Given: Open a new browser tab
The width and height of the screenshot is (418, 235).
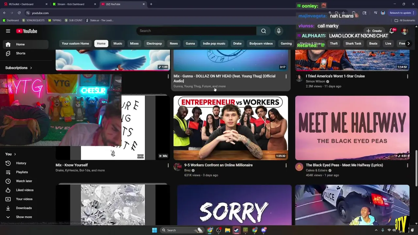Looking at the screenshot, I should click(x=151, y=4).
